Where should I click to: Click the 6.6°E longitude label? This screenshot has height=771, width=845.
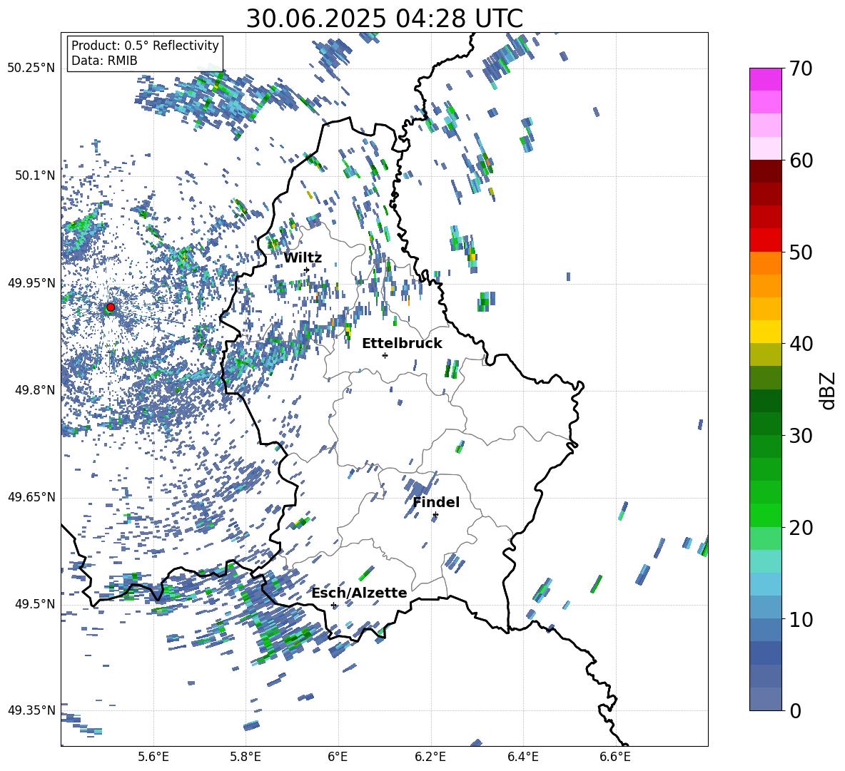coord(615,757)
